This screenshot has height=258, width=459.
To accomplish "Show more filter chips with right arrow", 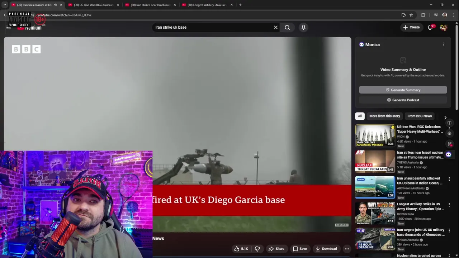I will coord(445,118).
